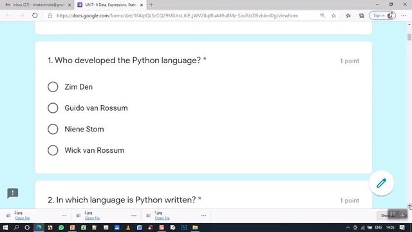Open WhatsApp from the taskbar
The width and height of the screenshot is (412, 232).
61,227
